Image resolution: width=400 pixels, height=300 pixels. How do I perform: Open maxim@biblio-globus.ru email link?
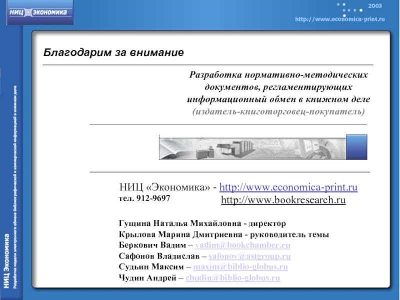tap(240, 267)
